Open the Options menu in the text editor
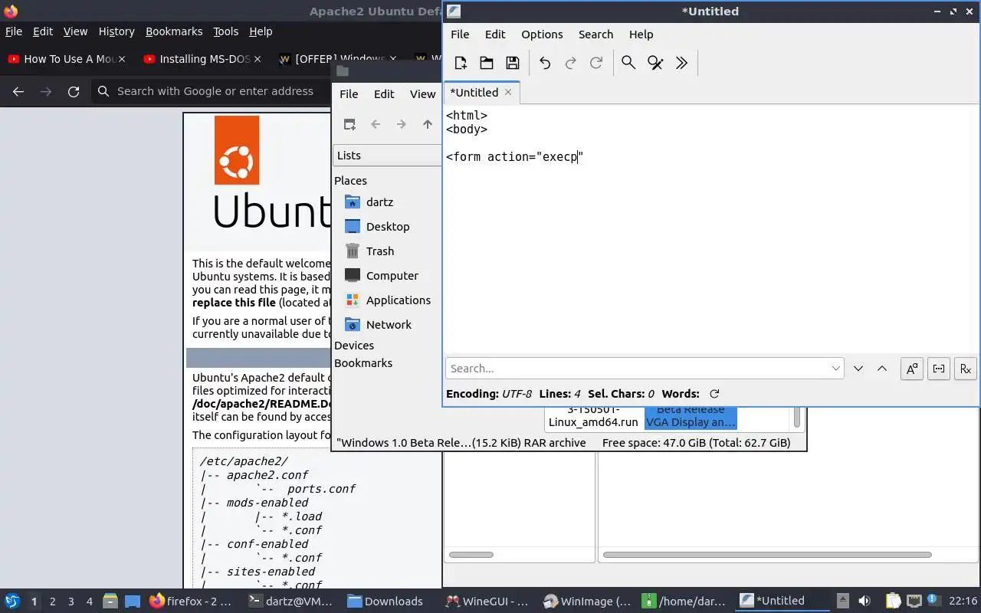 (x=542, y=34)
